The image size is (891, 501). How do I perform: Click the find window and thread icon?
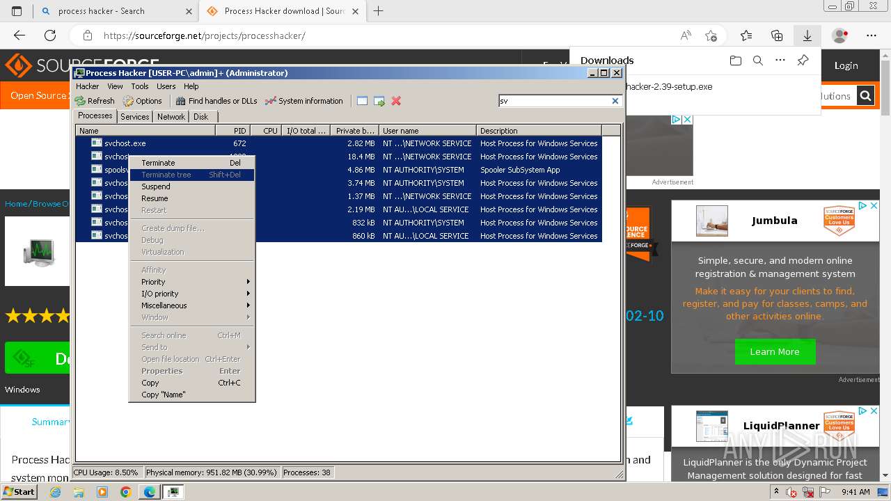tap(379, 101)
